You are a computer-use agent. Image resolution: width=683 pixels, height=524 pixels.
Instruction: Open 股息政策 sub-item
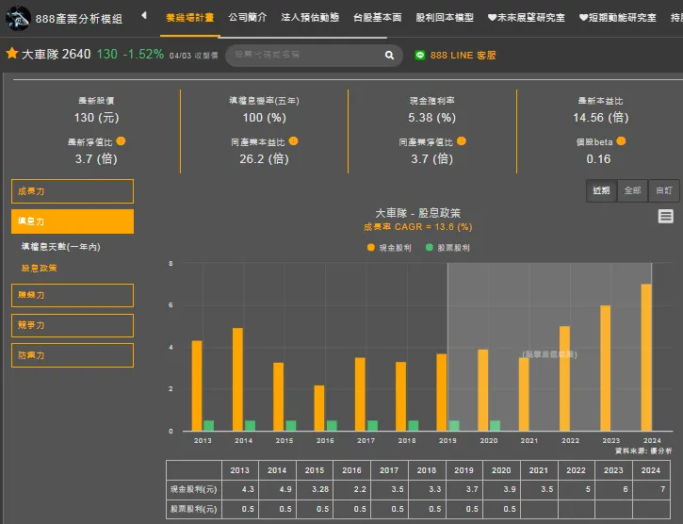click(40, 268)
